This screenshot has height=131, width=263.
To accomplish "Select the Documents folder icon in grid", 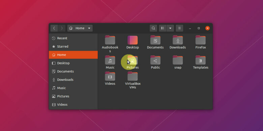I will (155, 40).
